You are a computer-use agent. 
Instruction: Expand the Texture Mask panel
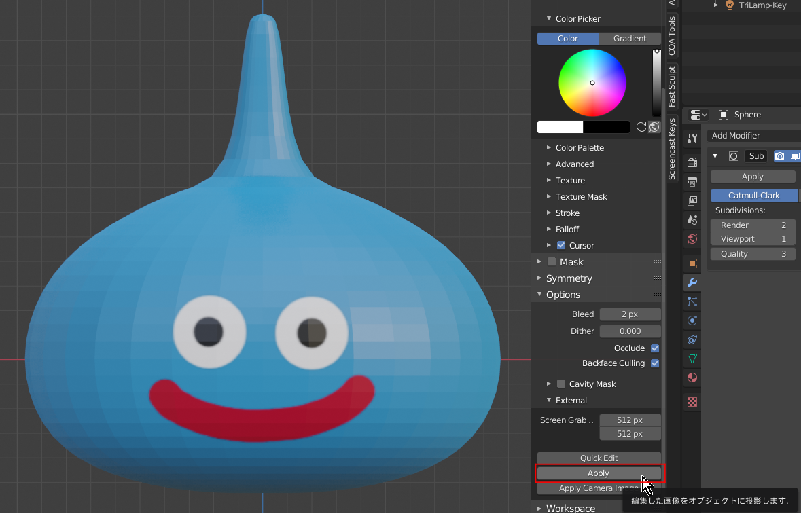[549, 196]
